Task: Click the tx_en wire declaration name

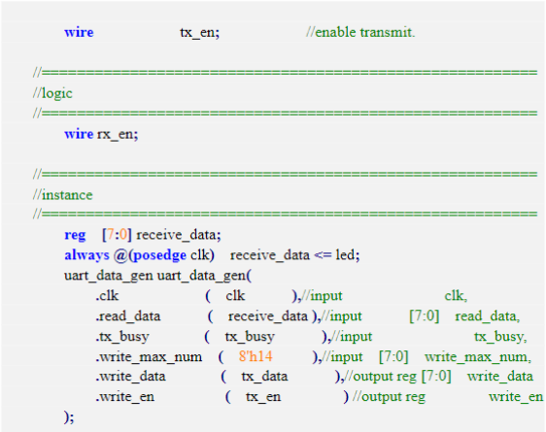Action: [199, 33]
